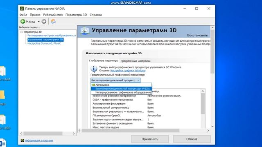Click main panel scroll right arrow
262x147 pixels.
(x=208, y=131)
